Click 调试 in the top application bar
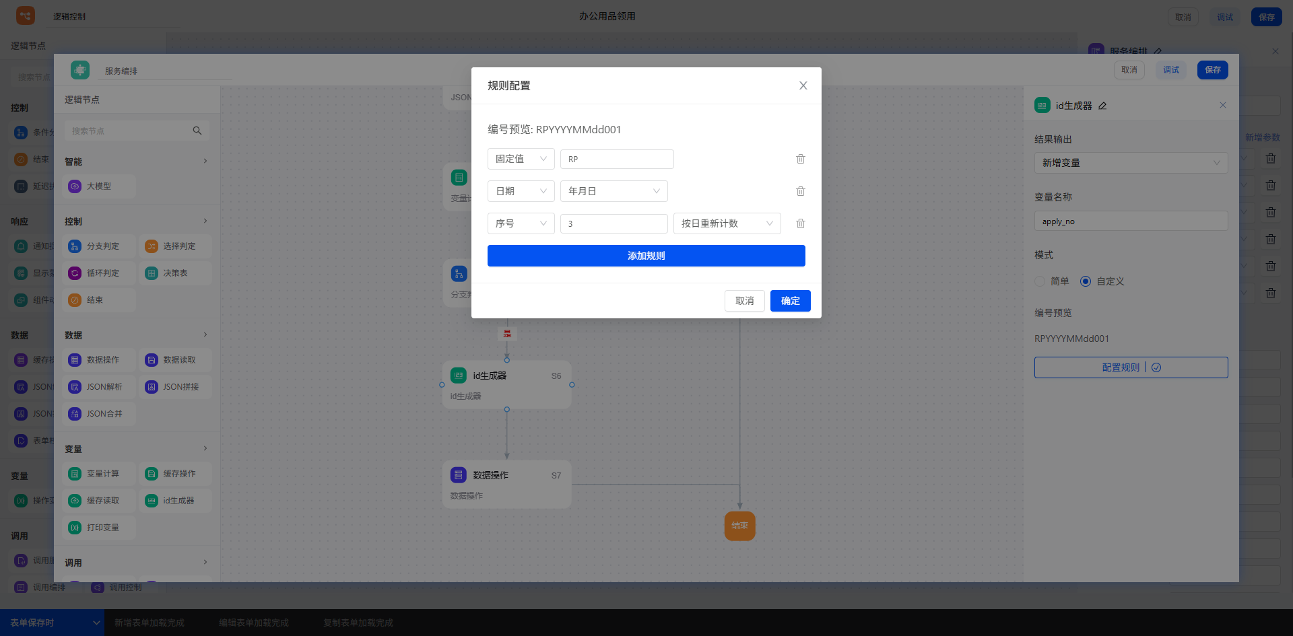This screenshot has height=636, width=1293. (x=1225, y=17)
